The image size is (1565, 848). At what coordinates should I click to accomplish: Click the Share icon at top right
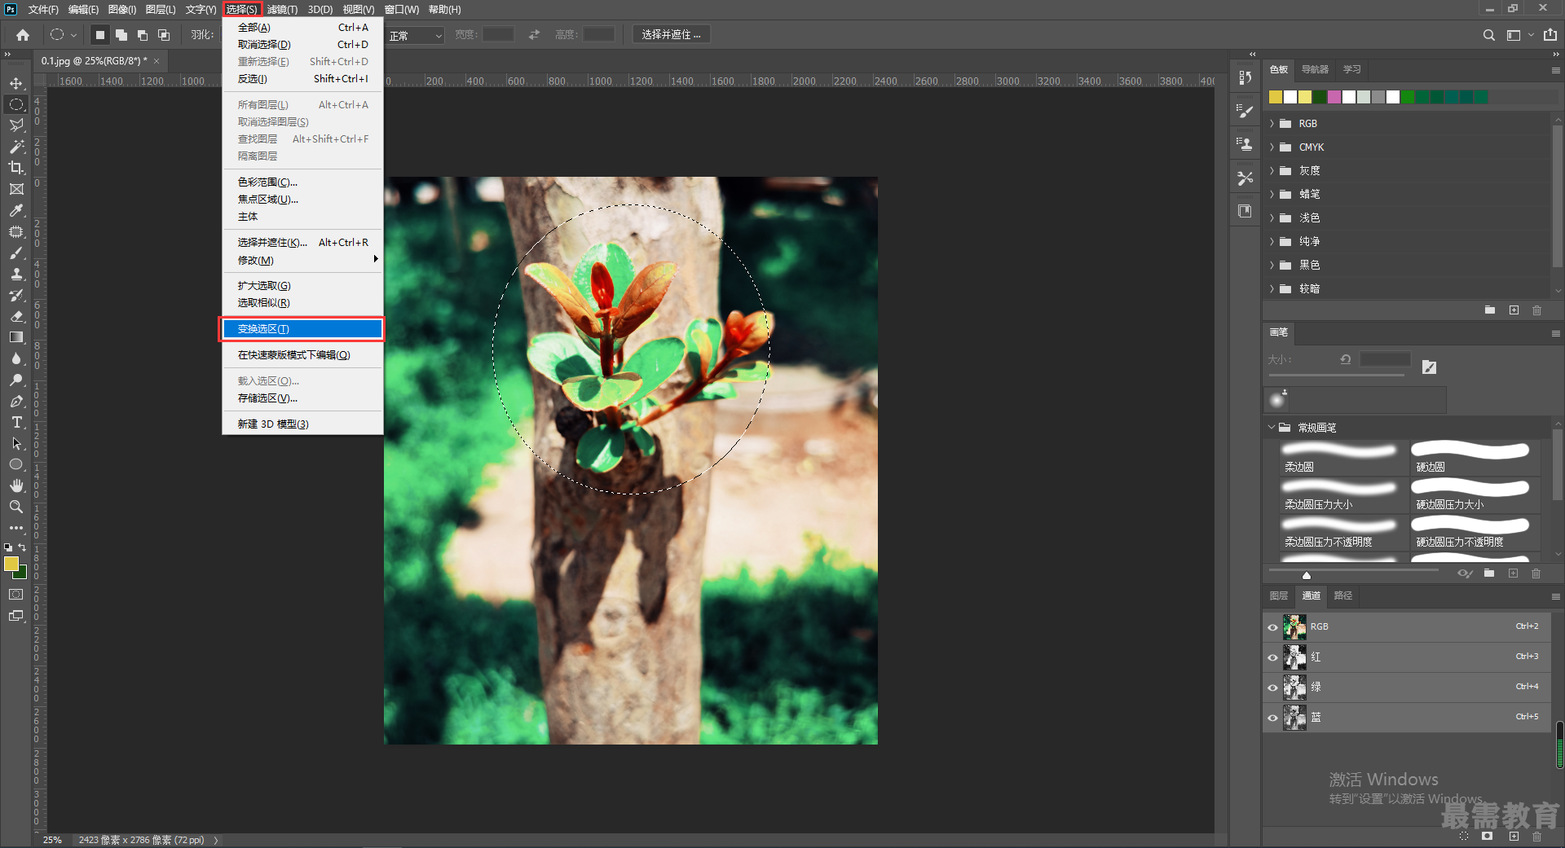tap(1550, 35)
